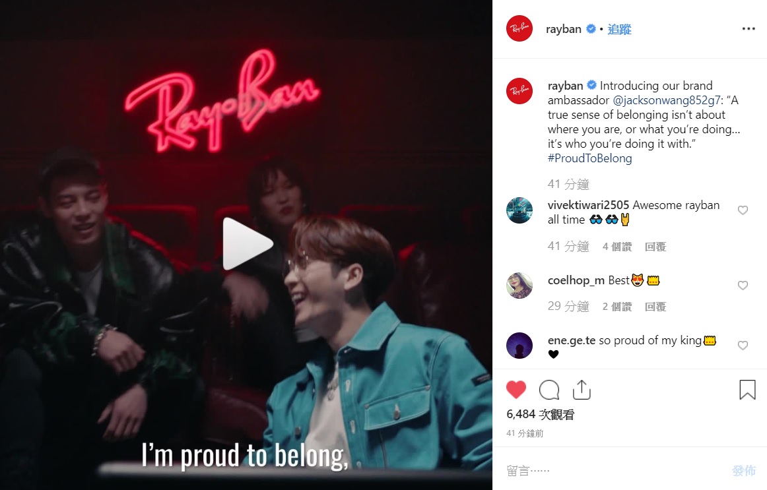Click the 留言 comment input field
Image resolution: width=767 pixels, height=490 pixels.
pos(617,470)
